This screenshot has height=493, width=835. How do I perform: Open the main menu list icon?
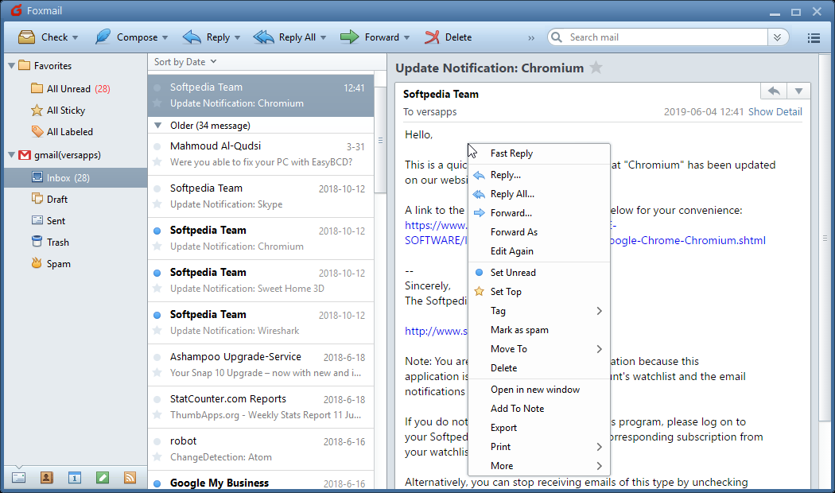(x=814, y=38)
